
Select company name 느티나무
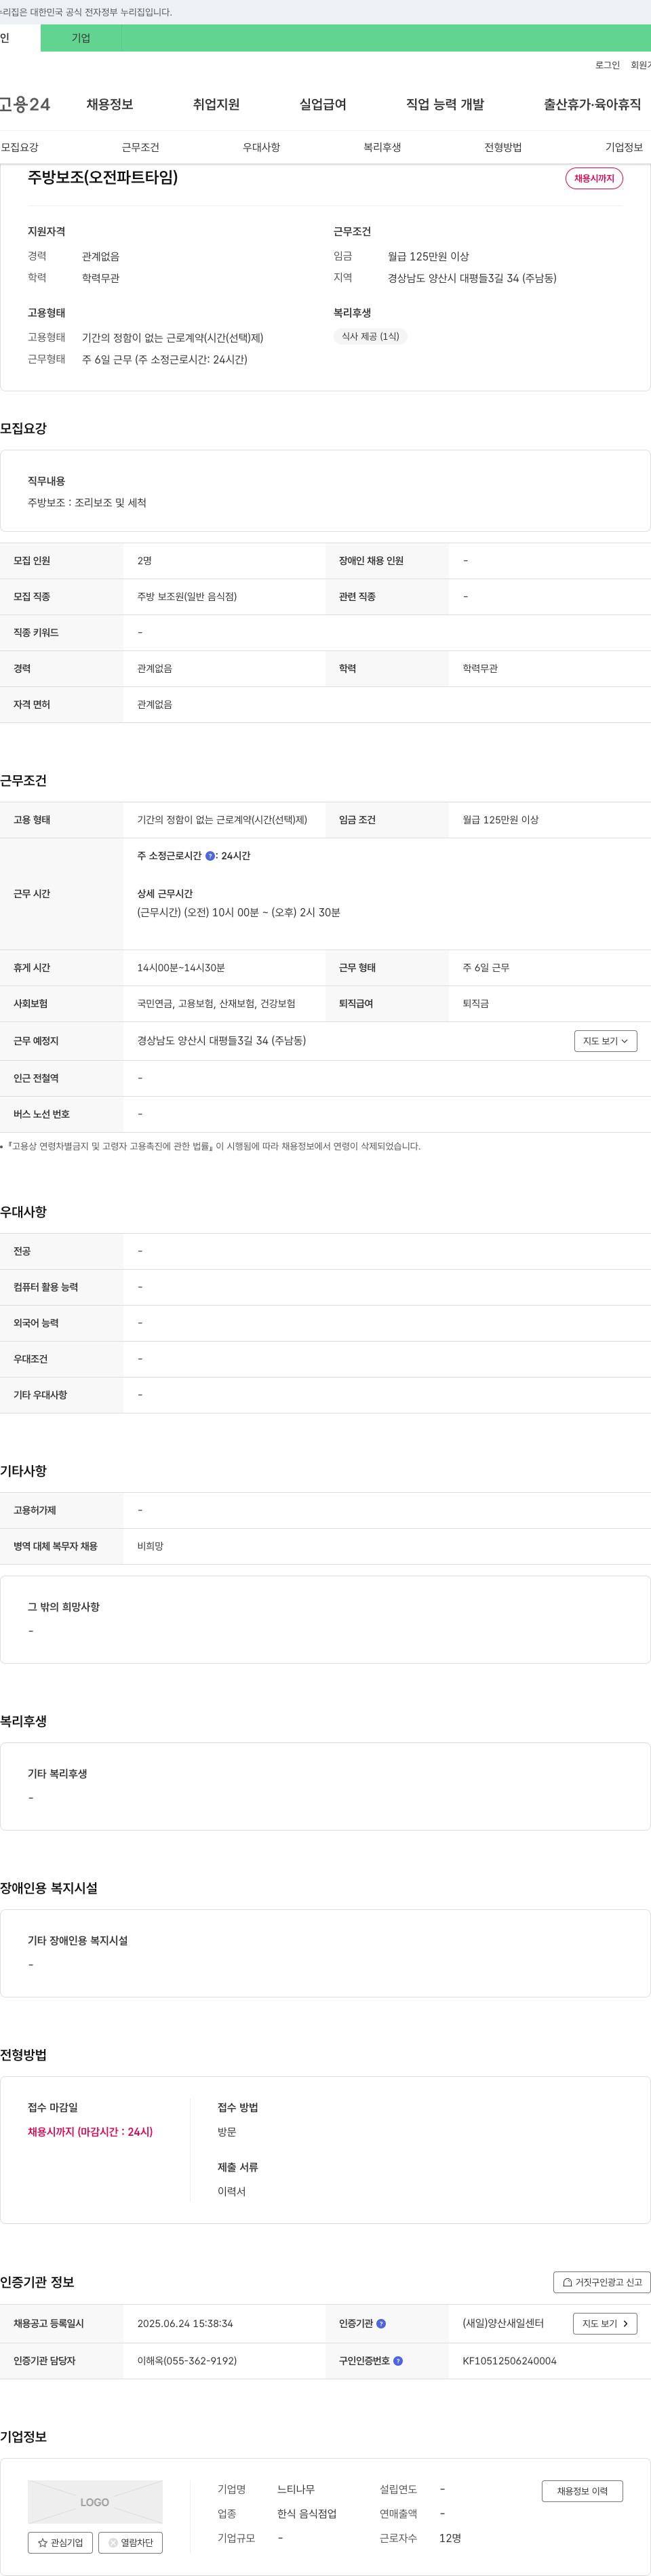(296, 2489)
